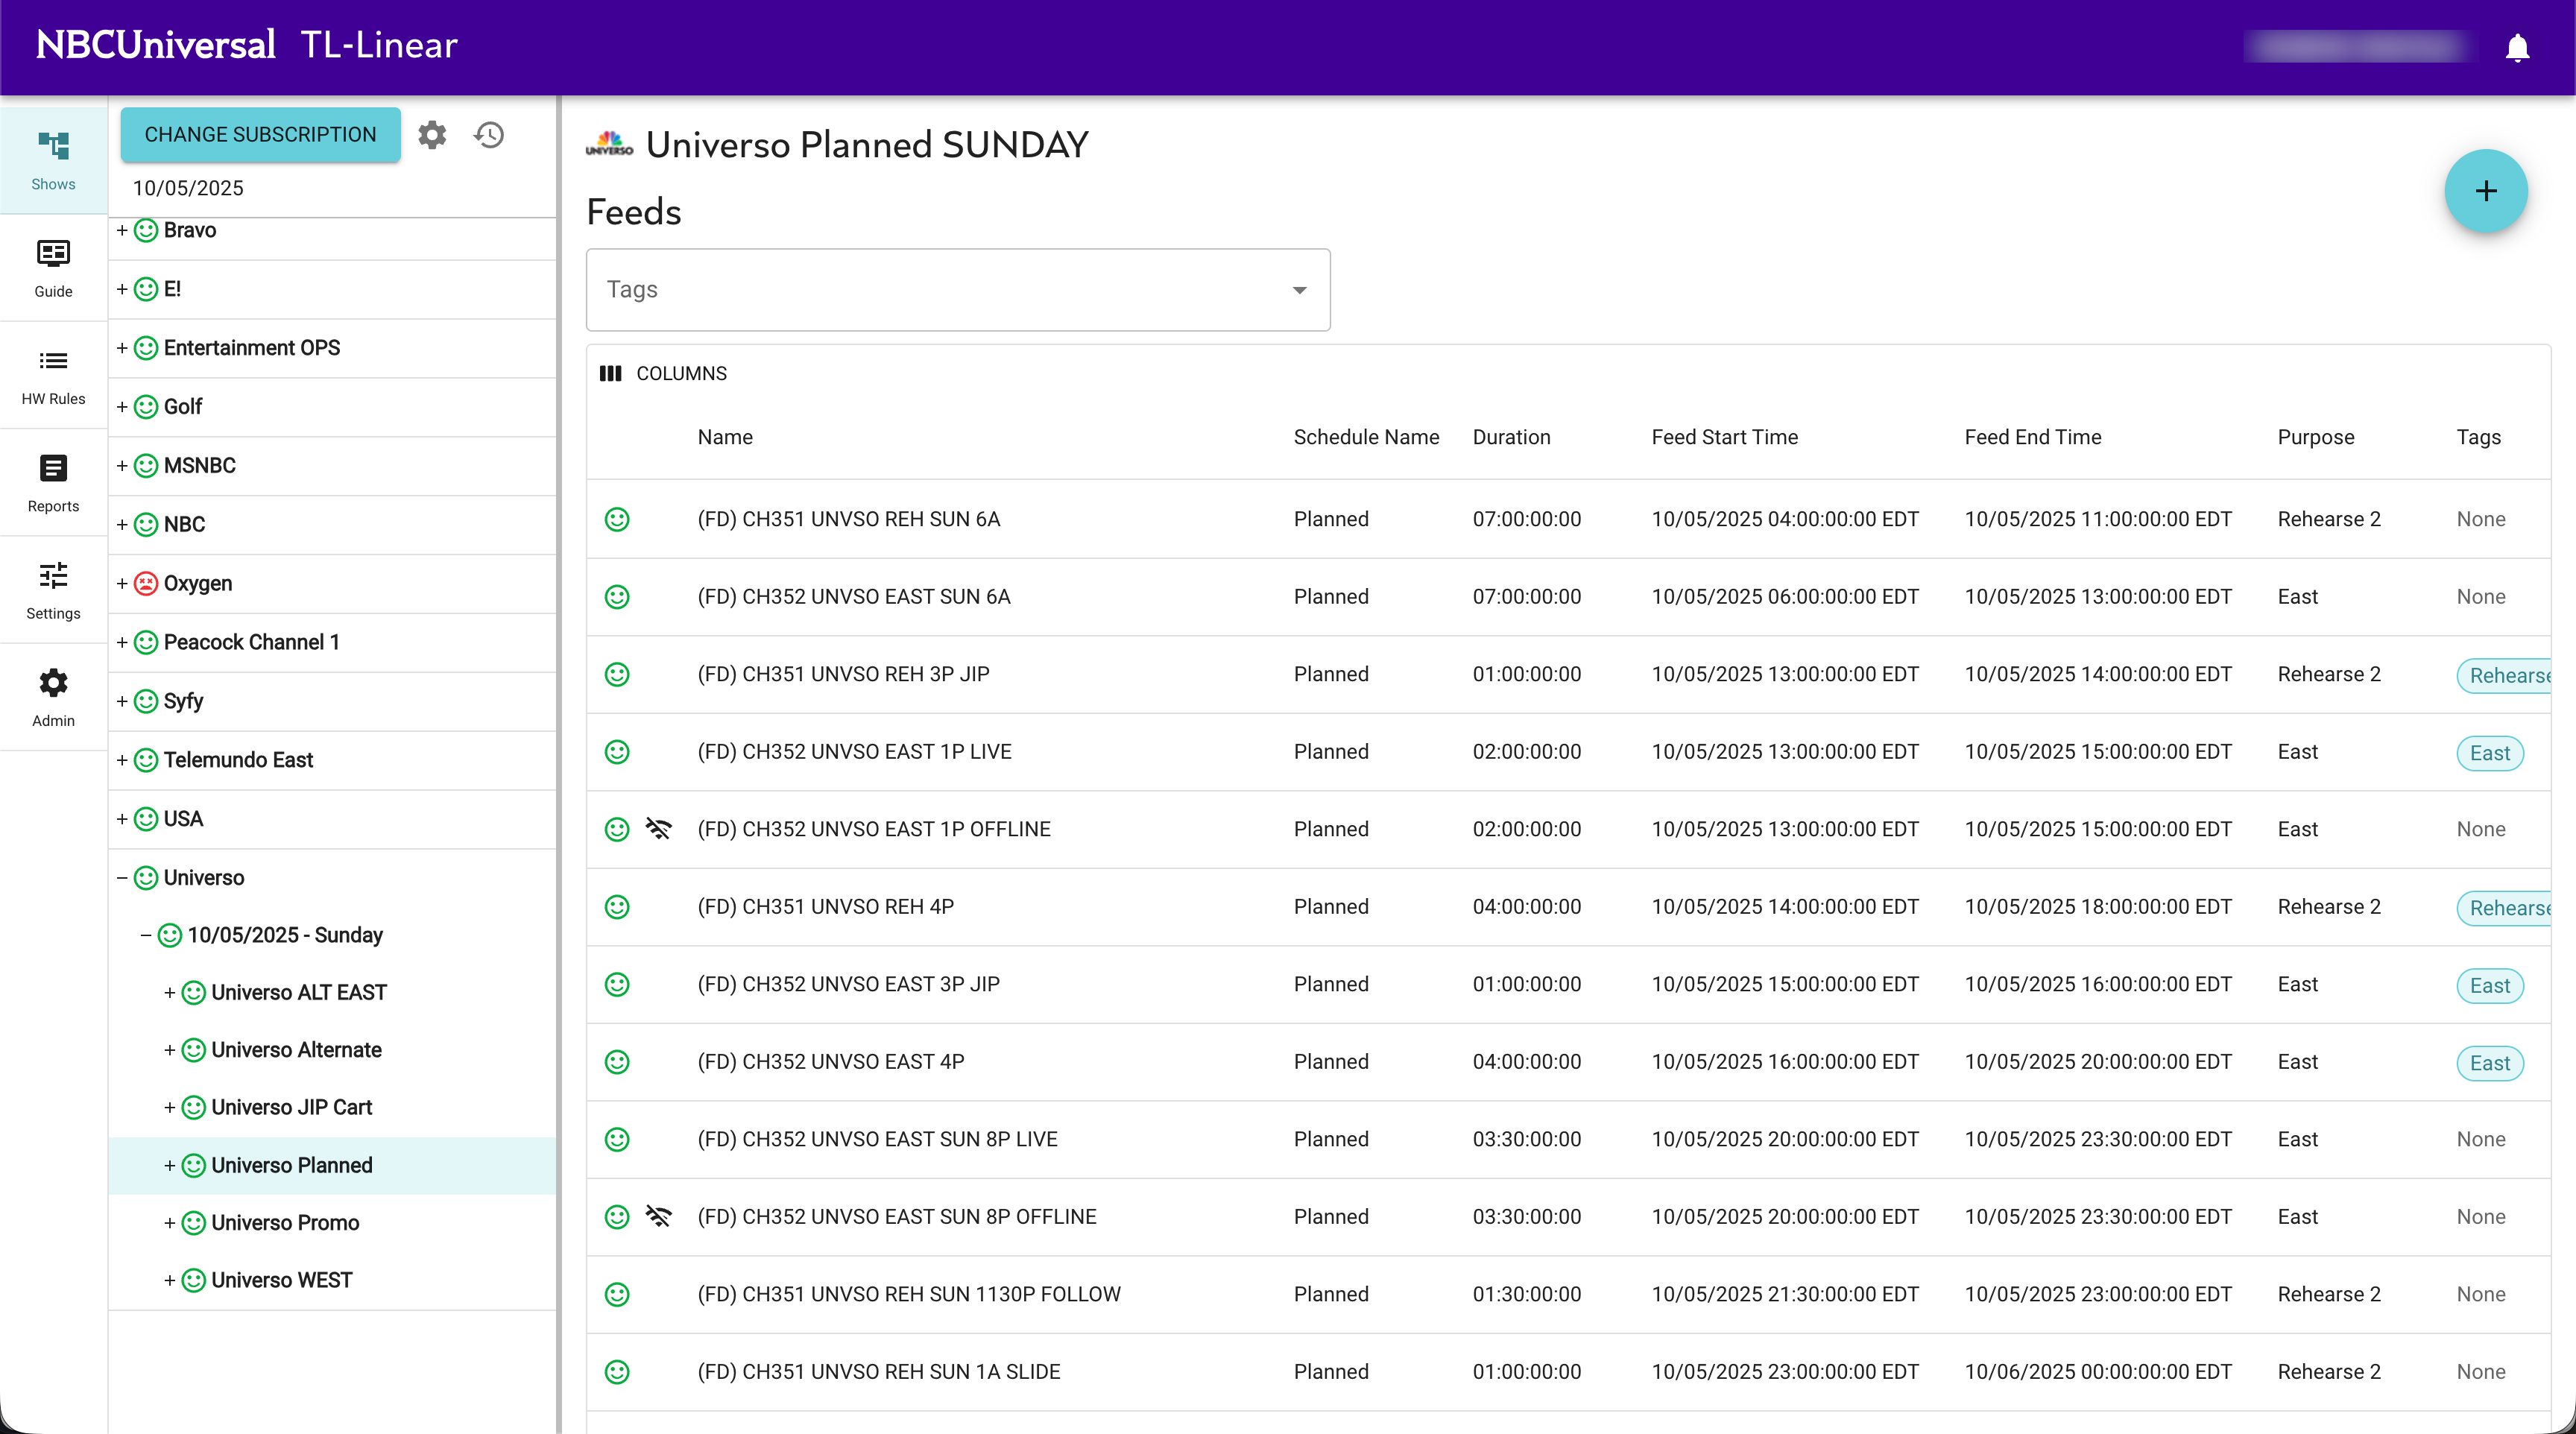Open the Guide section

coord(53,268)
